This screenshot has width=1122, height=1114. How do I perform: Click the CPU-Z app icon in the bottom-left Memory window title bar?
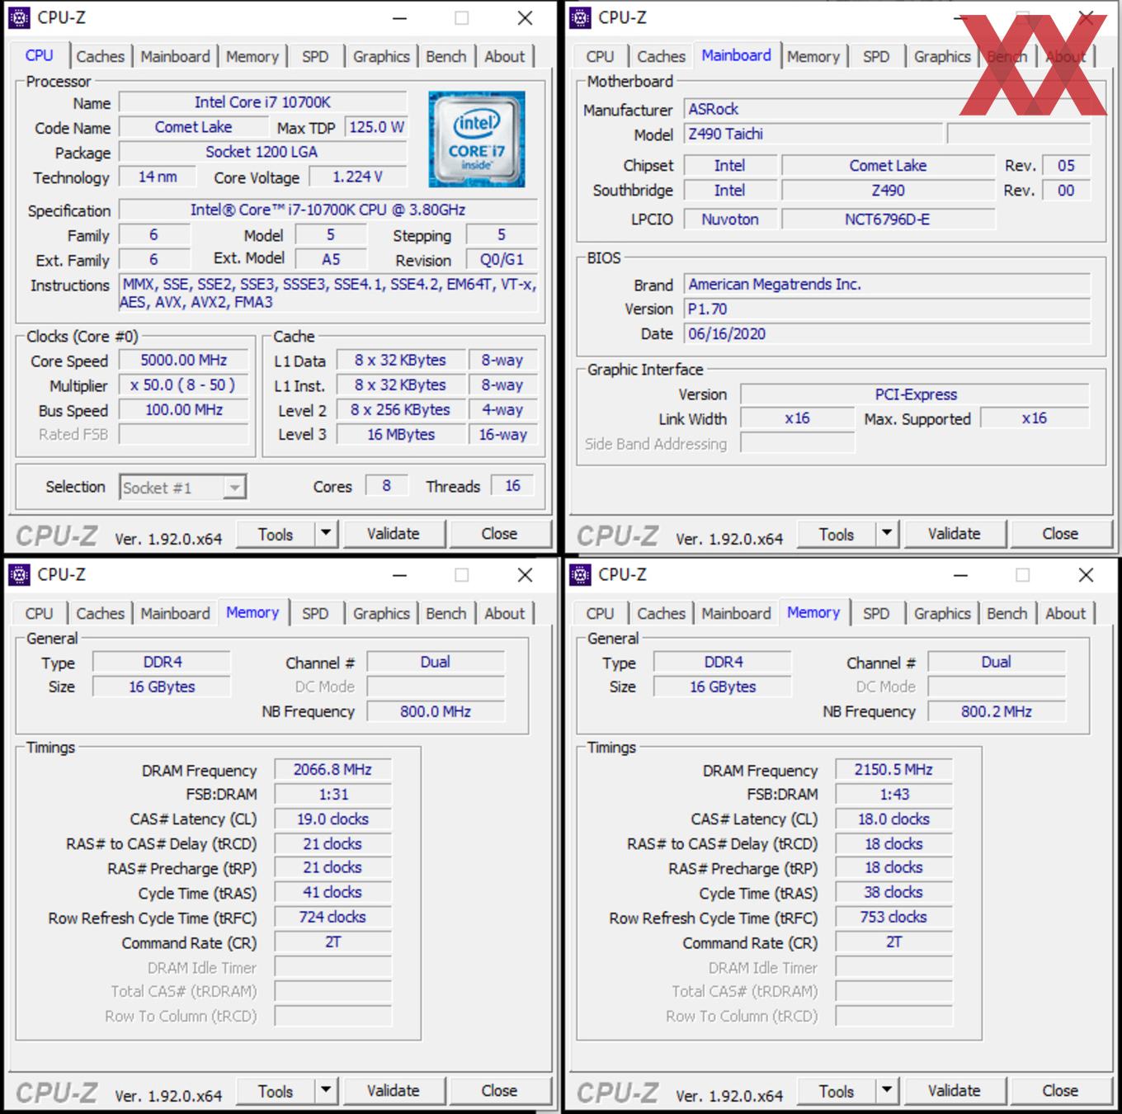tap(19, 574)
